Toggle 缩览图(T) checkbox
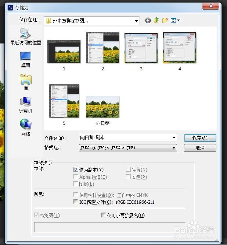Screen dimensions: 227x245 coord(36,215)
